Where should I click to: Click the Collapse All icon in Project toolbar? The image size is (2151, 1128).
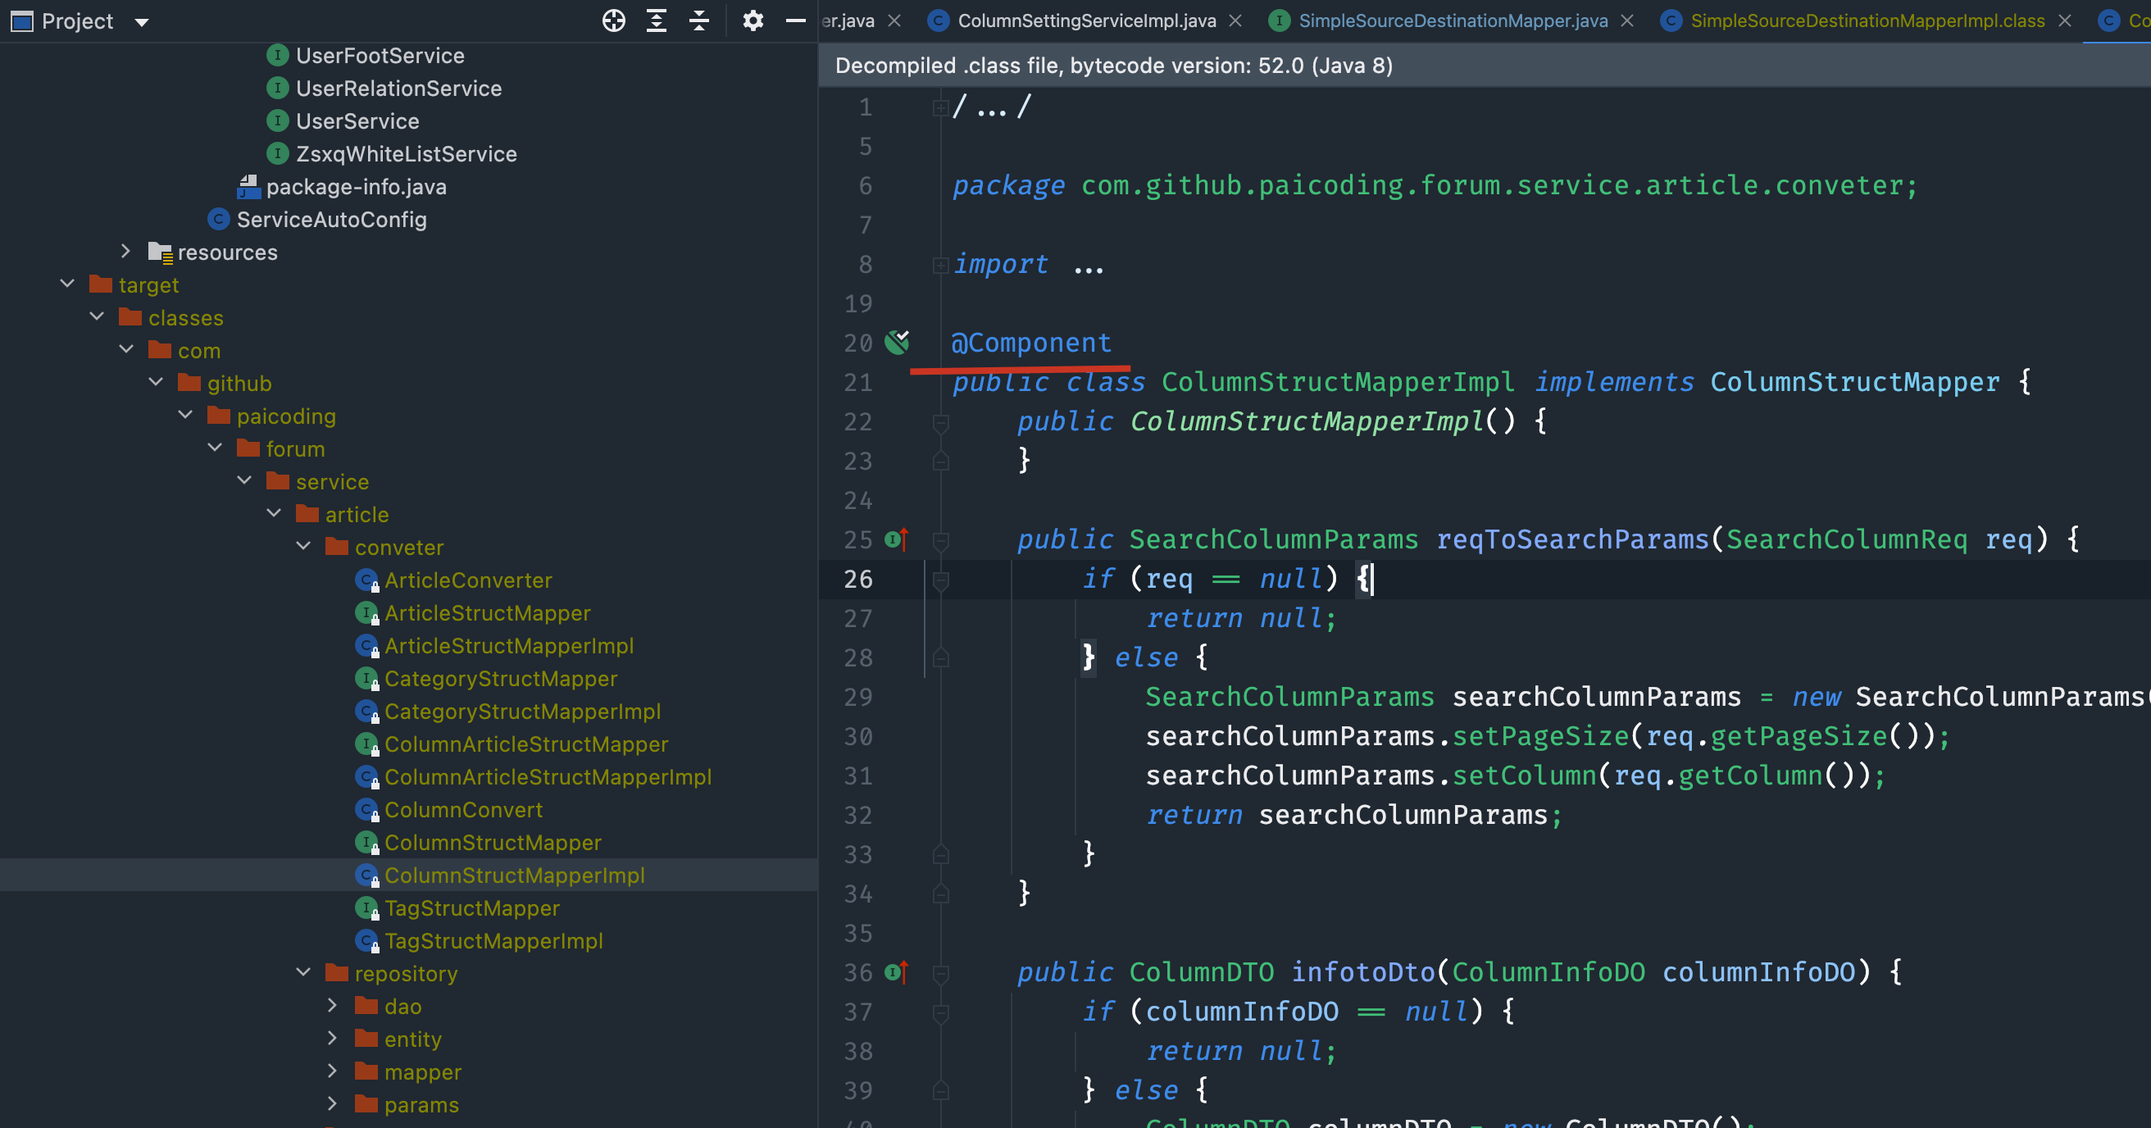[699, 20]
